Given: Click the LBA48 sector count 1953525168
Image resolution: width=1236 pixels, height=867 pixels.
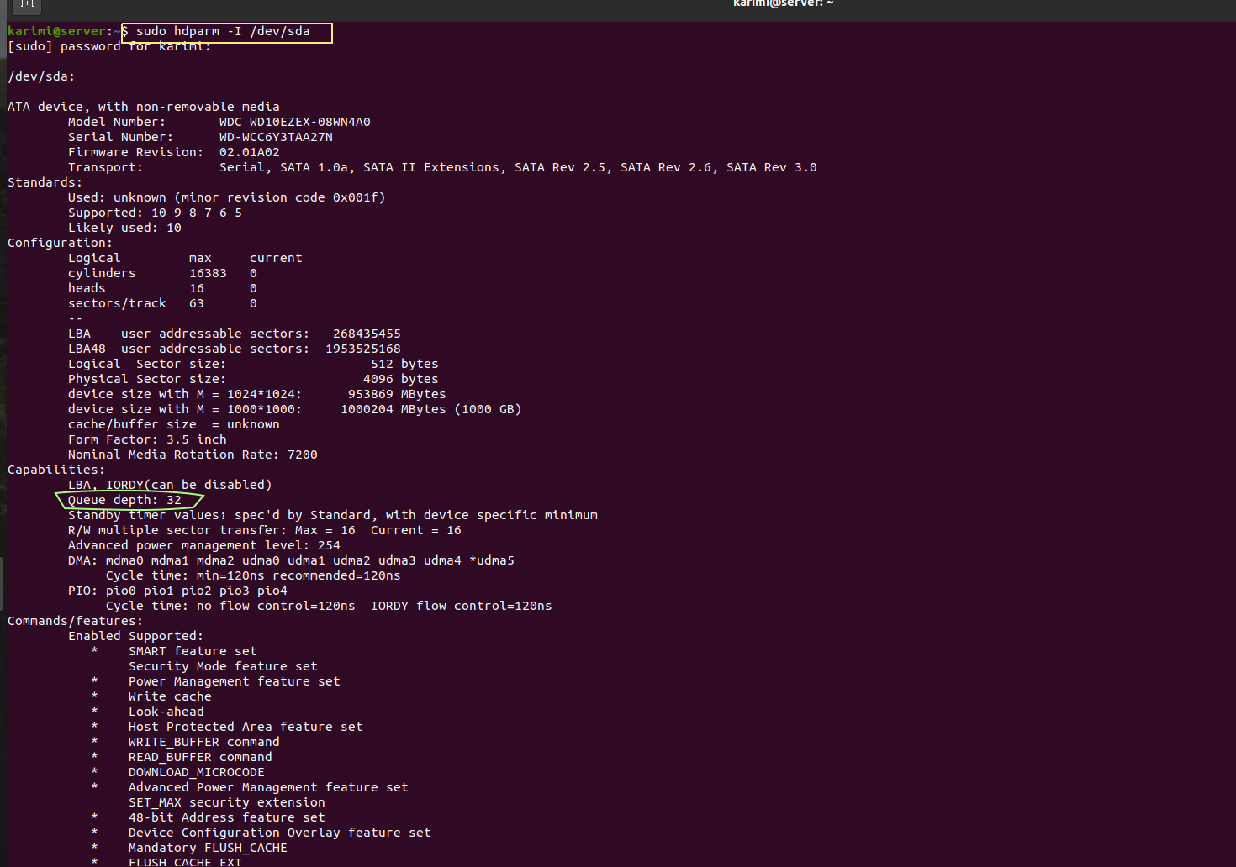Looking at the screenshot, I should pos(363,349).
